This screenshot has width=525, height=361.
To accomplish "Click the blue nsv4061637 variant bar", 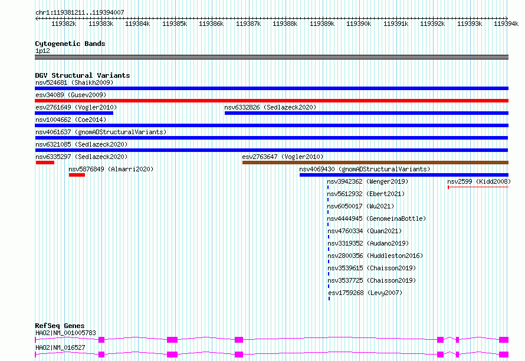I will click(271, 138).
